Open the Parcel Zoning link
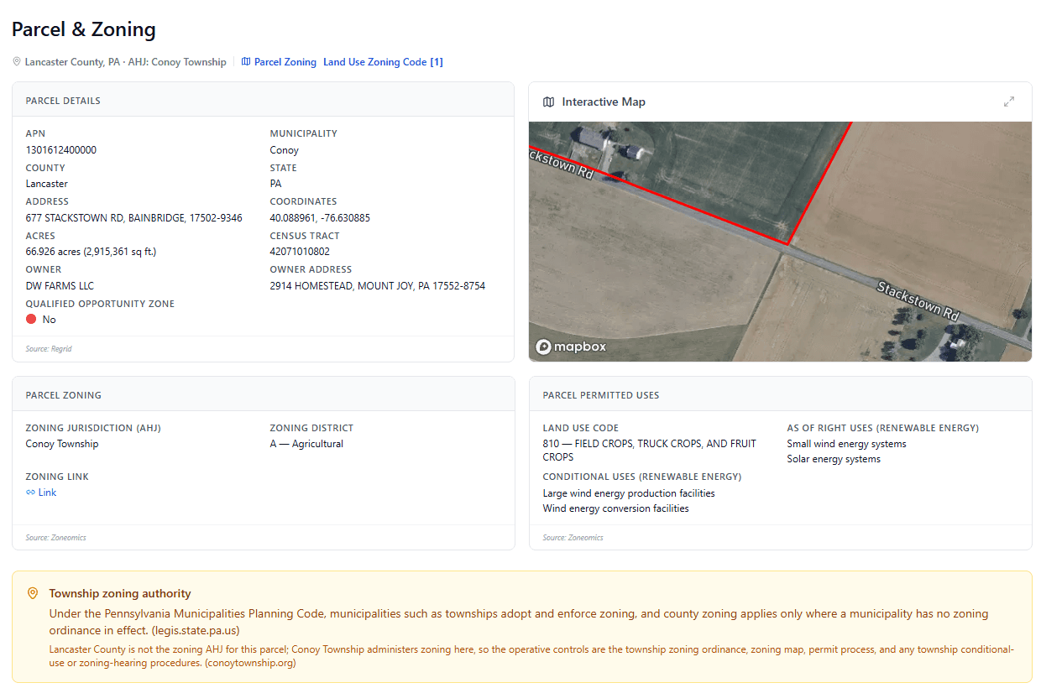 click(285, 62)
